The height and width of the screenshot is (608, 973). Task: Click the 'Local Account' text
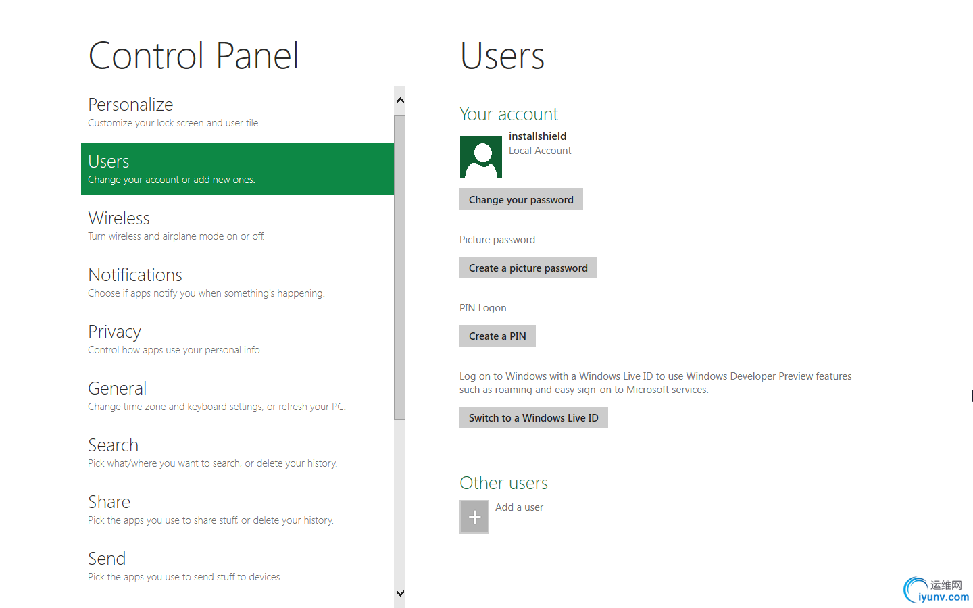(x=540, y=151)
